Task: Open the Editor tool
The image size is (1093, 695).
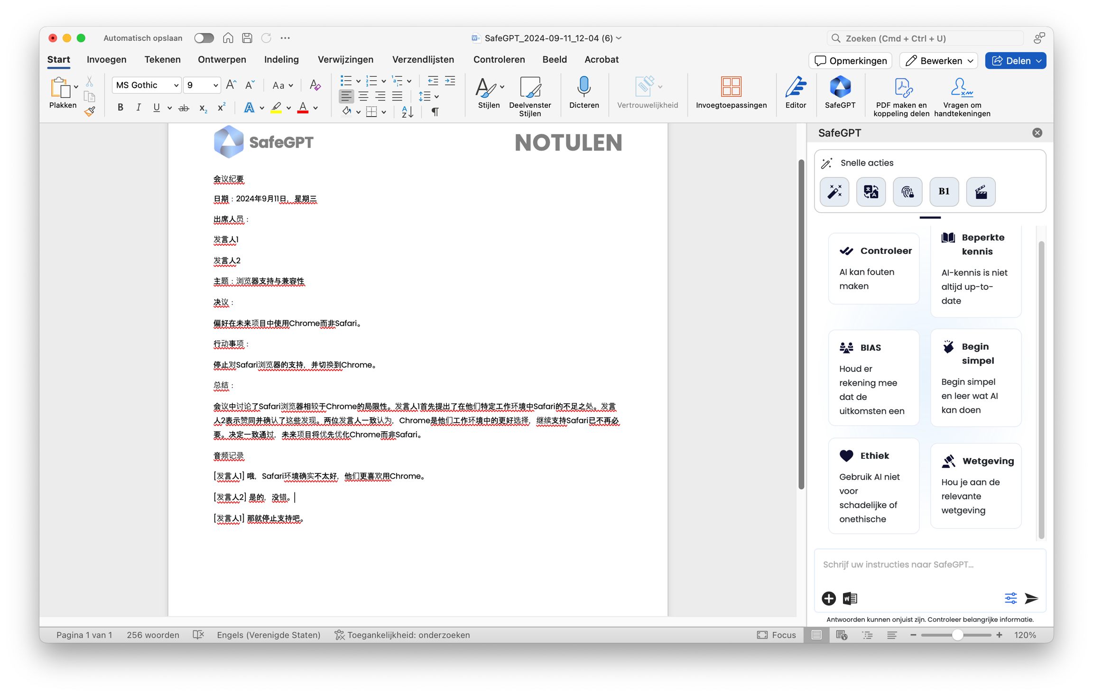Action: tap(796, 88)
